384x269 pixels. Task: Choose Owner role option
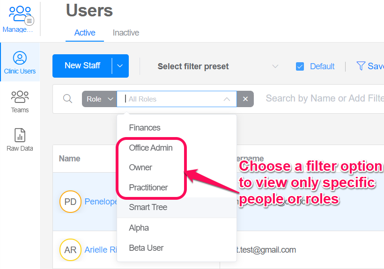click(x=177, y=167)
